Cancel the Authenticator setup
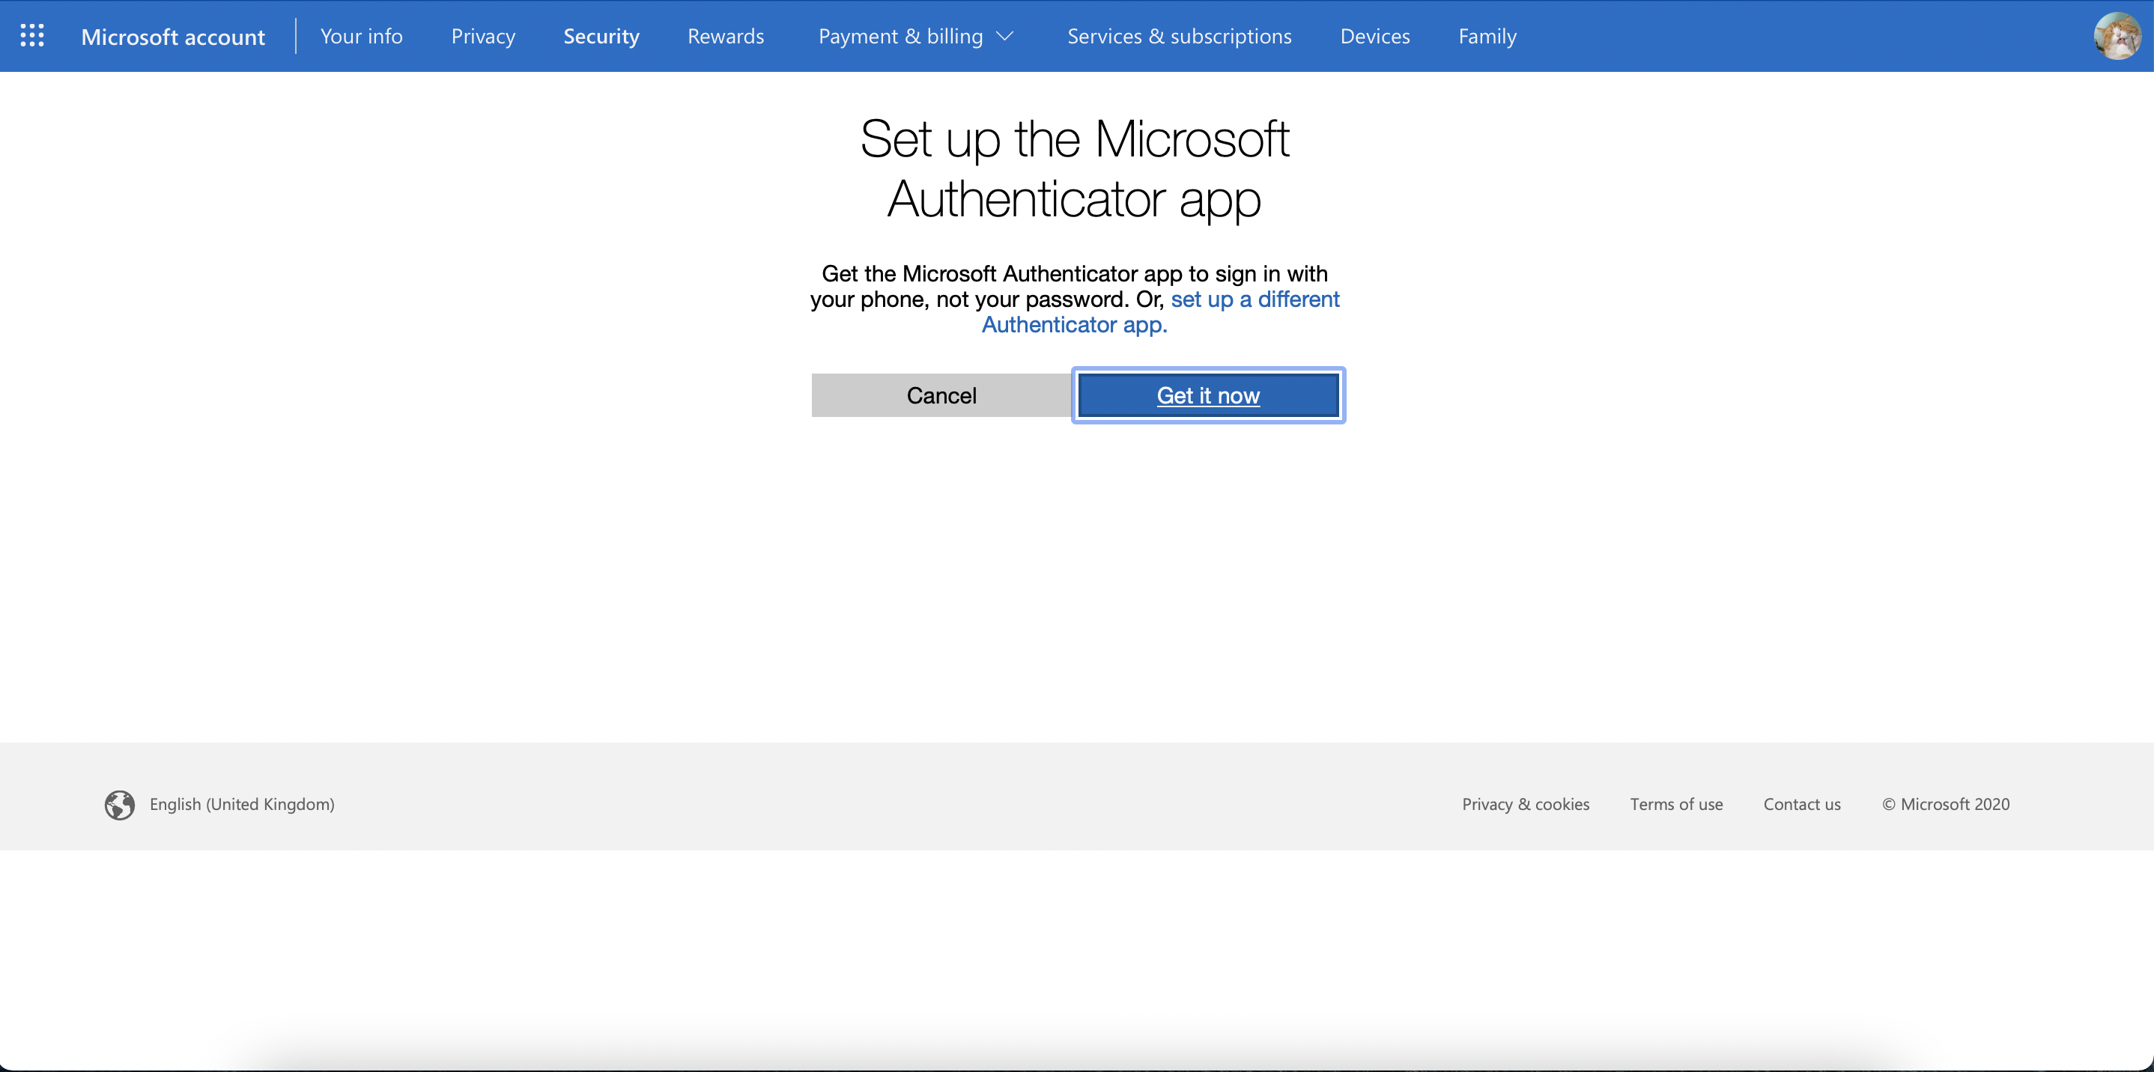 (941, 395)
